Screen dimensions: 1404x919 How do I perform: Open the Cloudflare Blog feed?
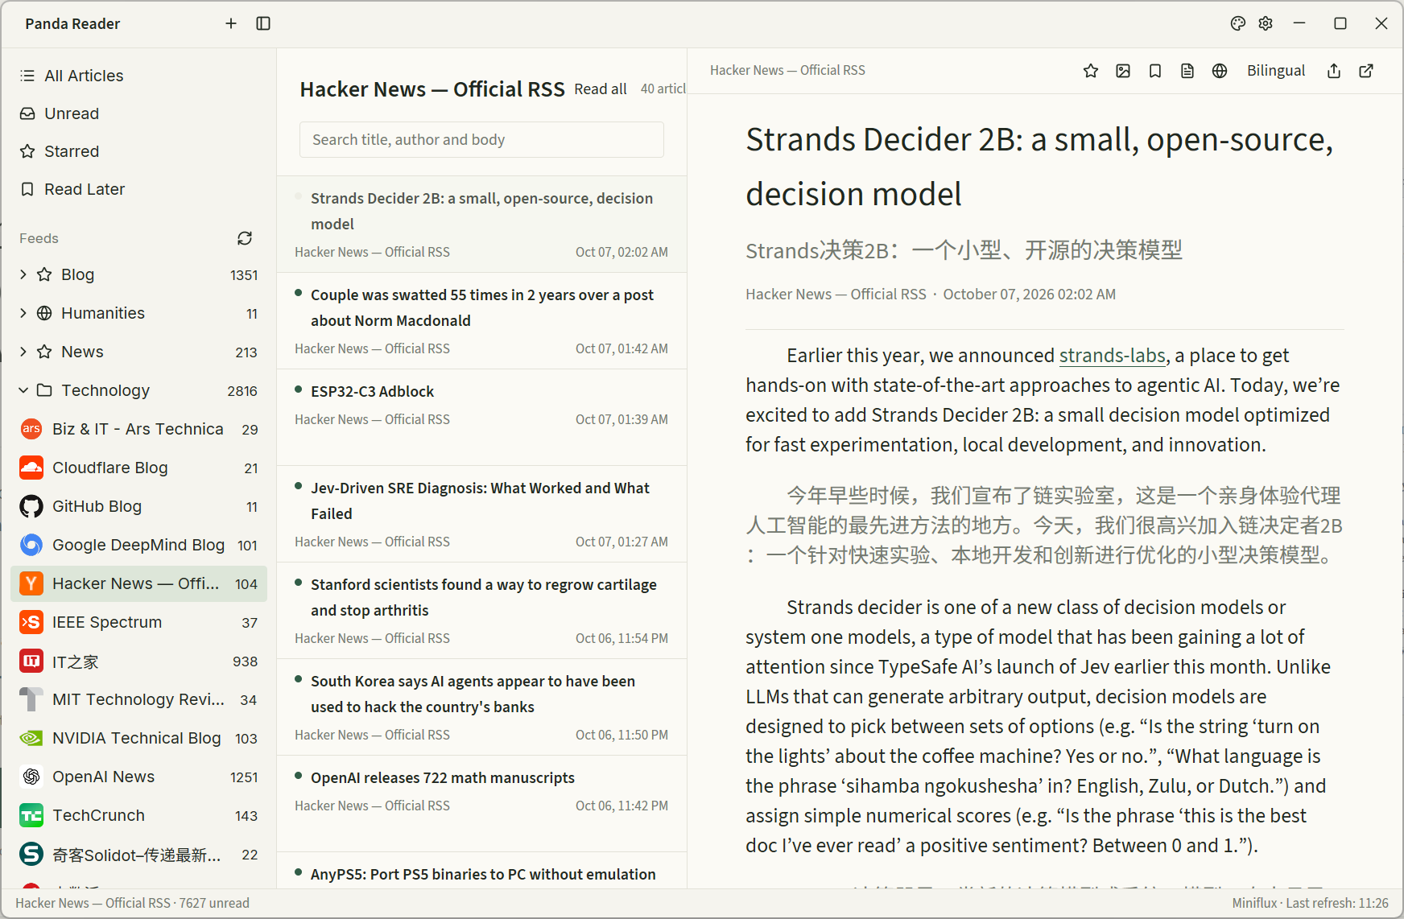click(138, 468)
